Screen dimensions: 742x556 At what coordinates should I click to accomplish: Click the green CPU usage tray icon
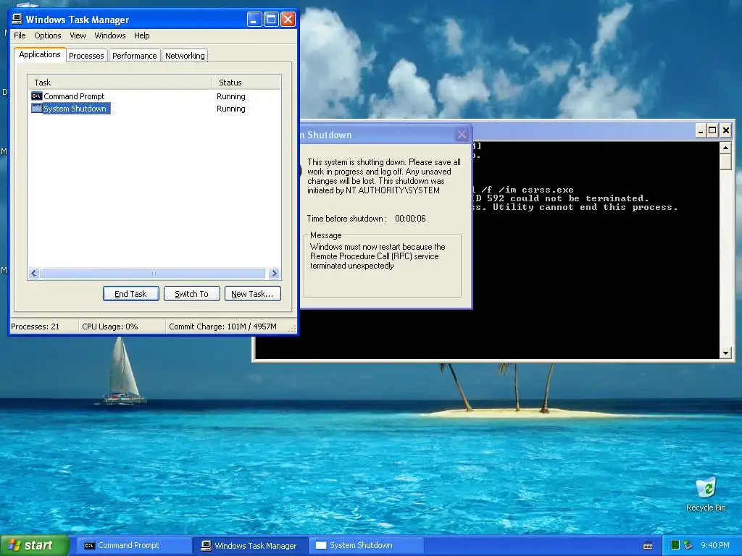click(x=675, y=546)
